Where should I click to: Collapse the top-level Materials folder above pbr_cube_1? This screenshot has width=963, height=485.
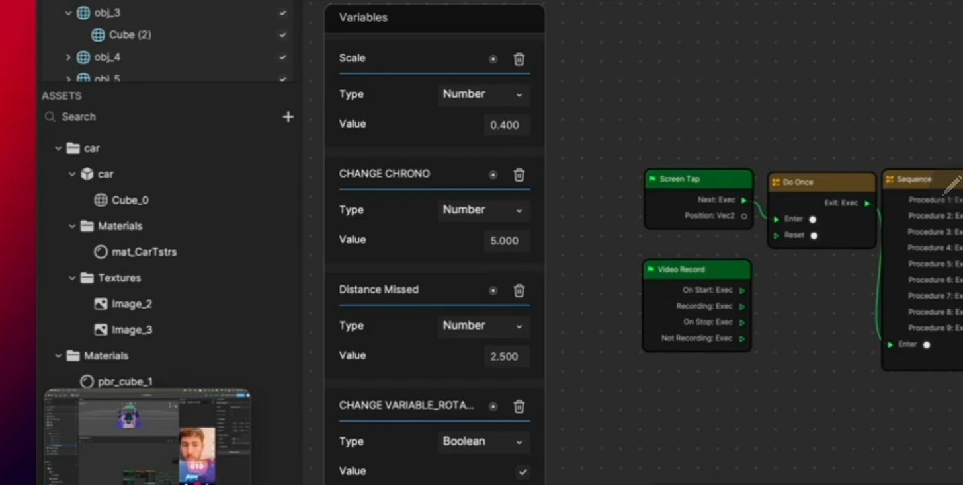tap(58, 356)
